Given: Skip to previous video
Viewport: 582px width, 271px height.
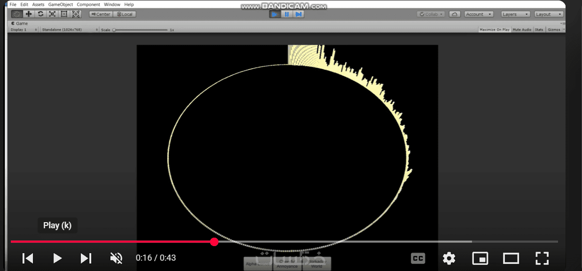Looking at the screenshot, I should [28, 258].
